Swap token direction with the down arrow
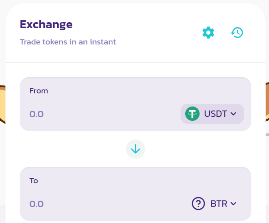The width and height of the screenshot is (269, 223). click(x=136, y=149)
